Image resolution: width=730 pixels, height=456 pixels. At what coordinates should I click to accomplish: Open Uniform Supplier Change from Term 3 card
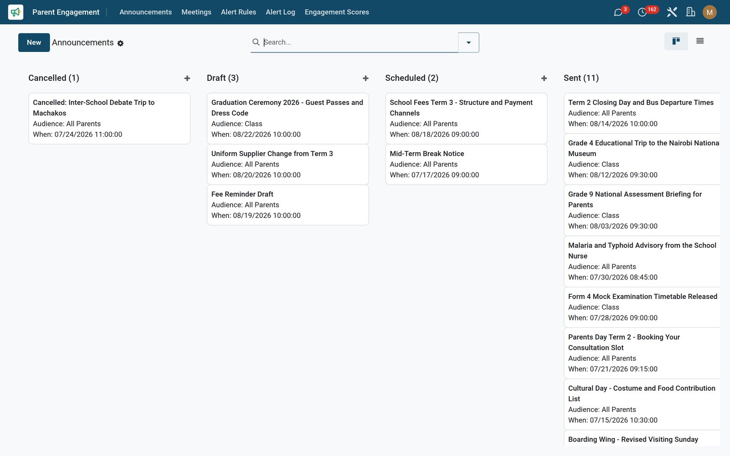(288, 164)
